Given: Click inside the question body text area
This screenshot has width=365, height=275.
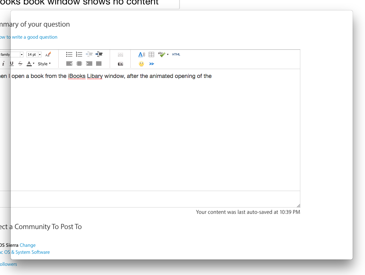Looking at the screenshot, I should pos(150,130).
